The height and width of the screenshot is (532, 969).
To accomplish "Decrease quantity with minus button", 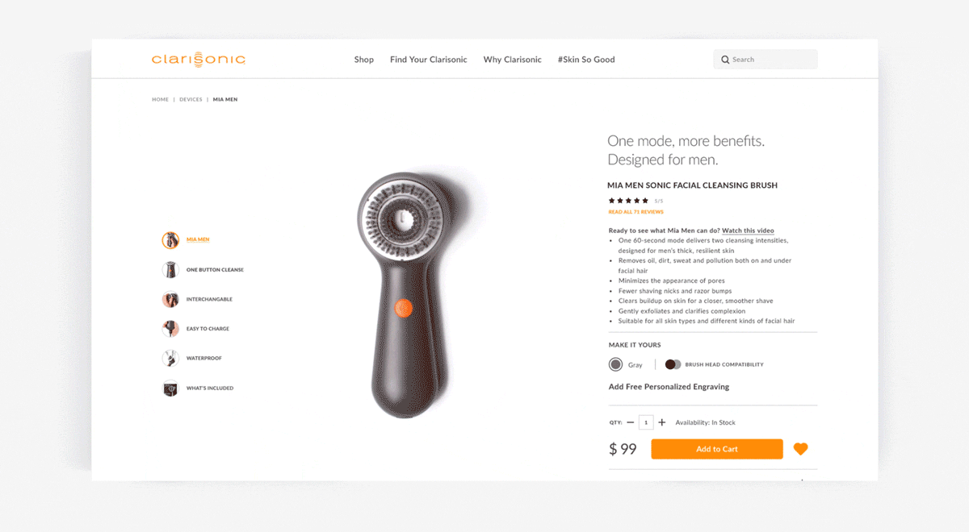I will (631, 422).
